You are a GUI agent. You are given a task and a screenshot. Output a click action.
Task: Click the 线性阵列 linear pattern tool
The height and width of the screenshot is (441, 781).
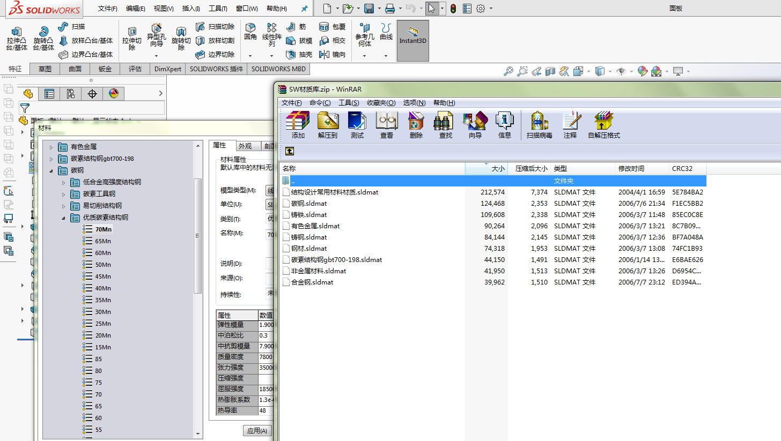coord(272,35)
